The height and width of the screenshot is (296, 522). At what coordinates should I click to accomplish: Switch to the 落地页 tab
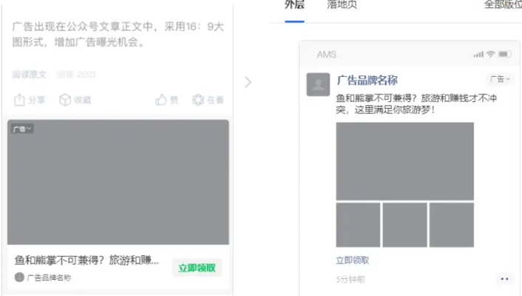click(x=342, y=4)
